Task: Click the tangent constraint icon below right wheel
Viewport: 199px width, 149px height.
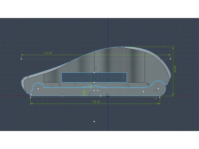Action: click(x=155, y=98)
